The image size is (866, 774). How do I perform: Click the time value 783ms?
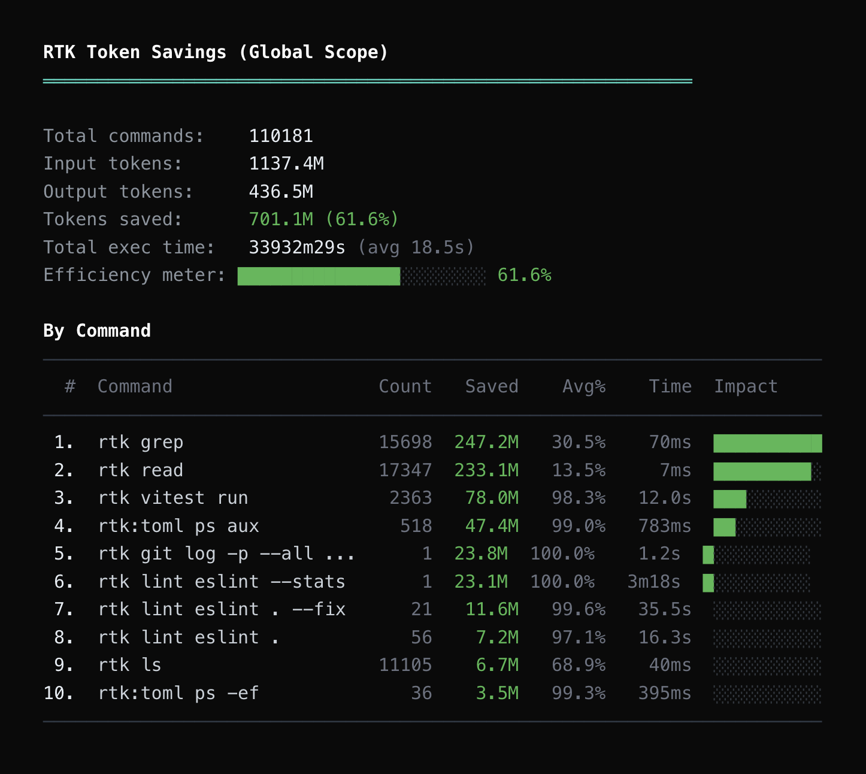(x=665, y=526)
